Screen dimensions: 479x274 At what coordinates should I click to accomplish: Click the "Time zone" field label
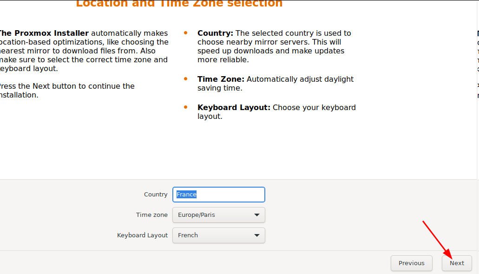pos(152,215)
